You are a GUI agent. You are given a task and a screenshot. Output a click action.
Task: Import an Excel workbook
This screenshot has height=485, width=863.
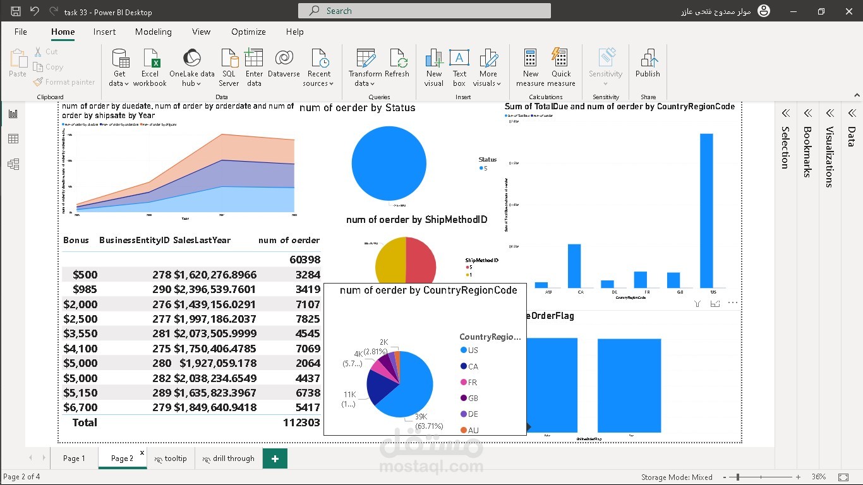pos(150,66)
